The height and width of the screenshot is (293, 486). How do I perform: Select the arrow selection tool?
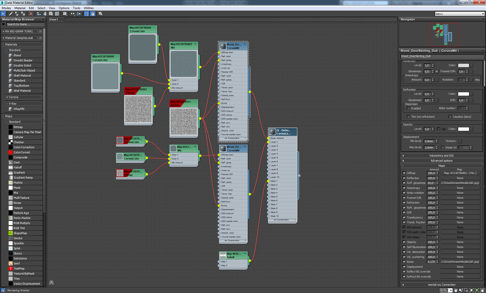[x=3, y=14]
